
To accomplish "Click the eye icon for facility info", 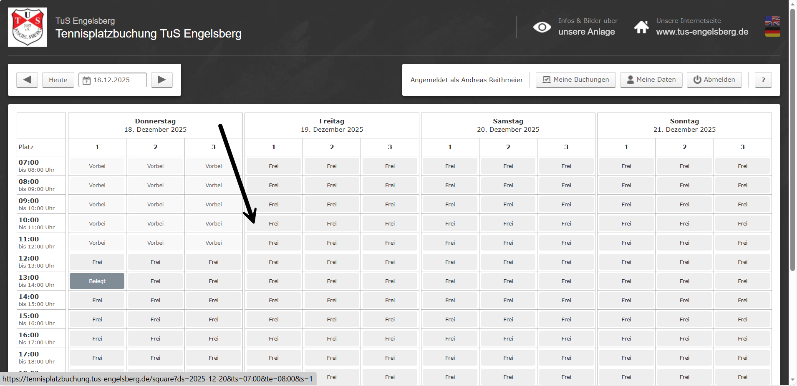I will tap(542, 28).
